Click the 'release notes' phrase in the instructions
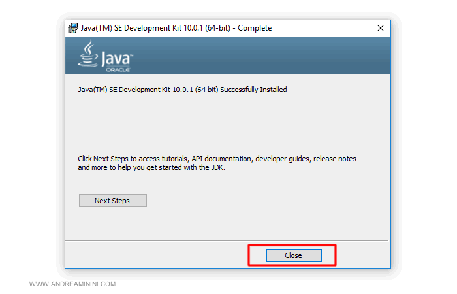 [335, 159]
